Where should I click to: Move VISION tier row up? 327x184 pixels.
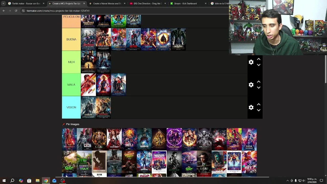[259, 105]
